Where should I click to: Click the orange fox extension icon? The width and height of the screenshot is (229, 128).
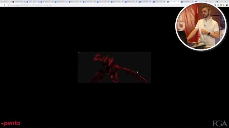(221, 5)
